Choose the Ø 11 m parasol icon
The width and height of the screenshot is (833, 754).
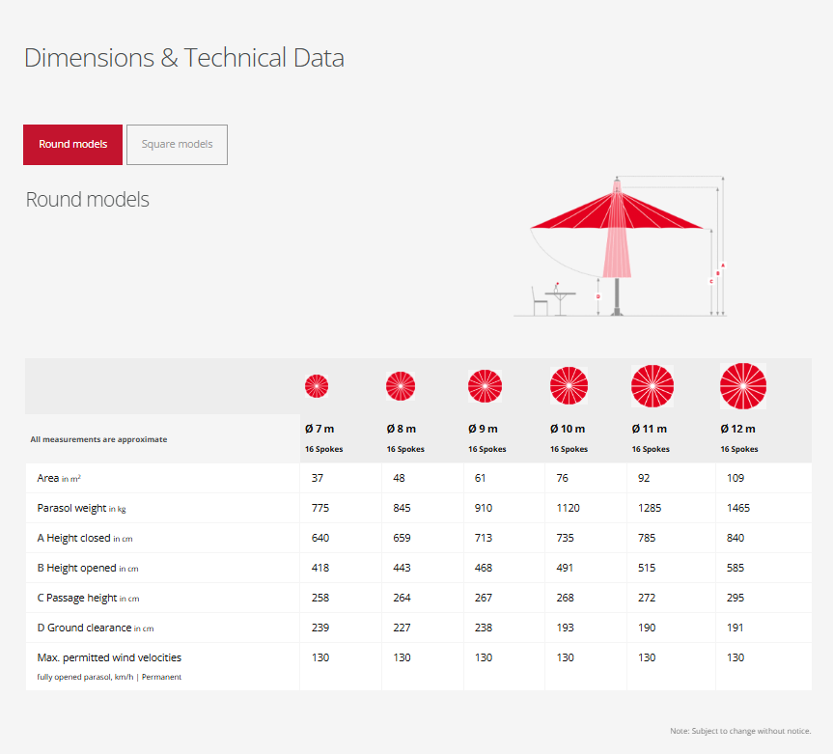(x=653, y=386)
